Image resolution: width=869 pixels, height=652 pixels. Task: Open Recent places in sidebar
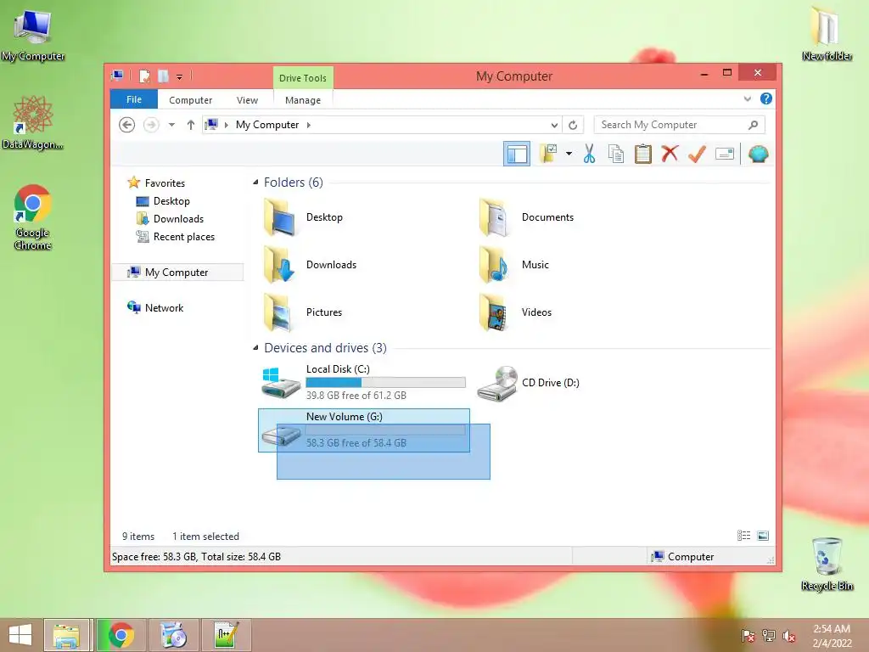click(184, 237)
